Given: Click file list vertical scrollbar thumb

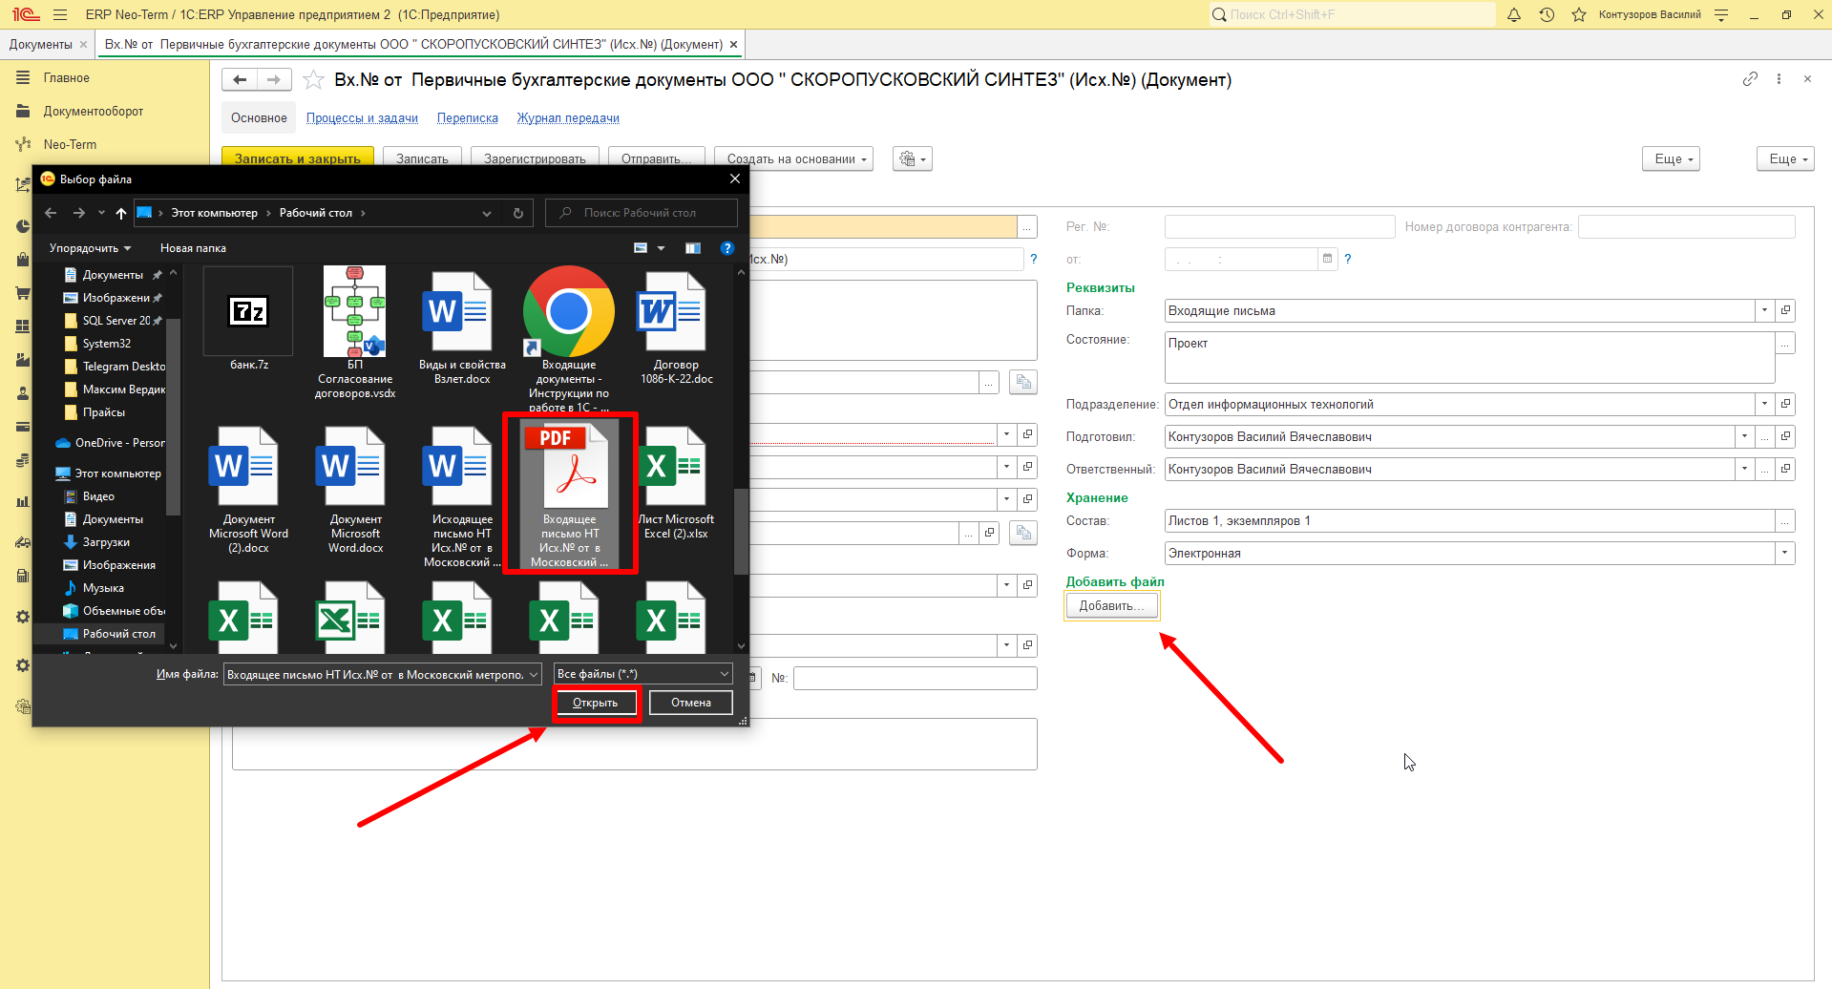Looking at the screenshot, I should [741, 532].
